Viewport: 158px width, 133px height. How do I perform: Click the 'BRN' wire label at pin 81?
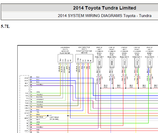(x=38, y=114)
